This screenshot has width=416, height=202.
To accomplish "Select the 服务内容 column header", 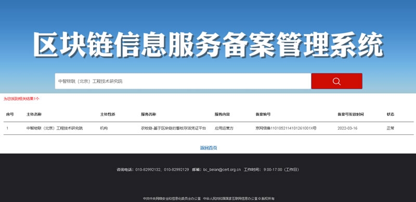I will tap(222, 115).
